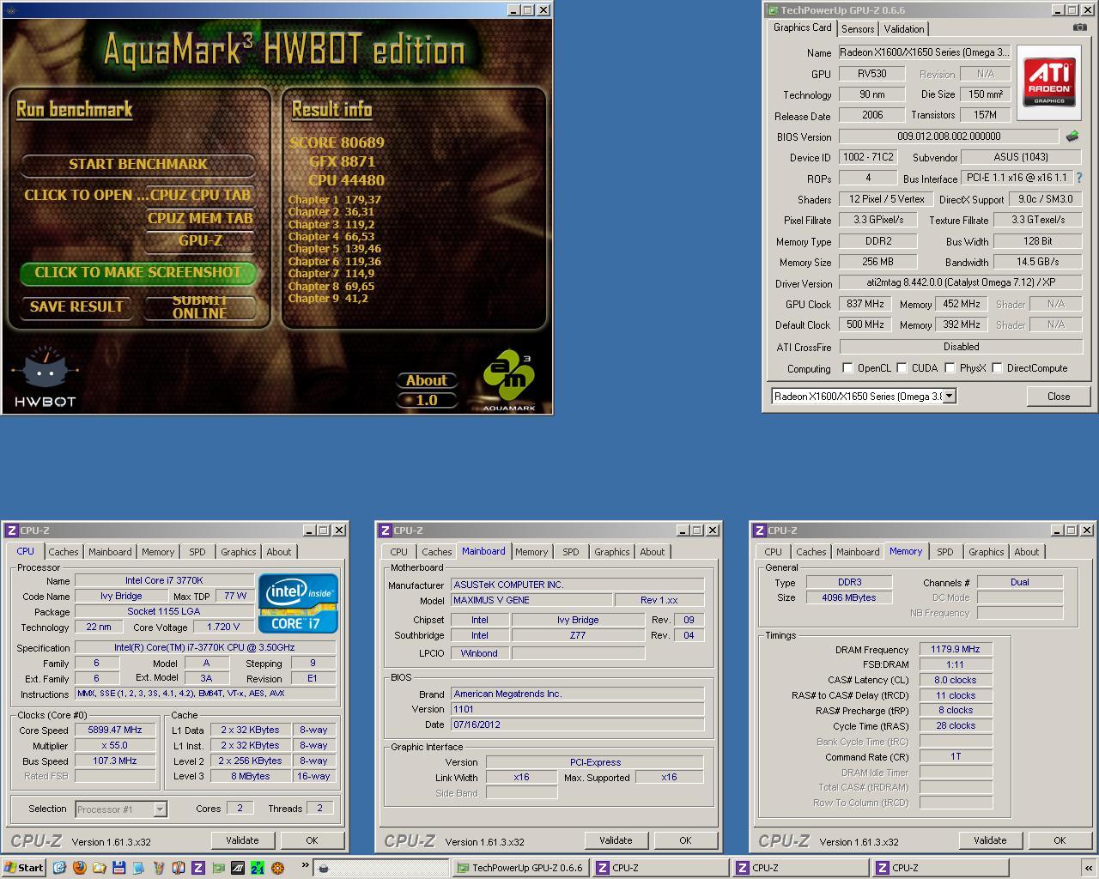This screenshot has width=1099, height=879.
Task: Switch to the Validation tab in GPU-Z
Action: (x=904, y=28)
